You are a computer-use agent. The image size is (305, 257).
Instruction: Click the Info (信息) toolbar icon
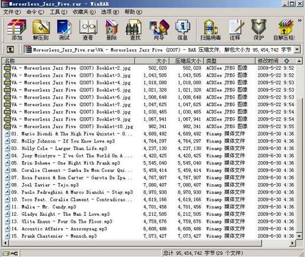pos(182,29)
